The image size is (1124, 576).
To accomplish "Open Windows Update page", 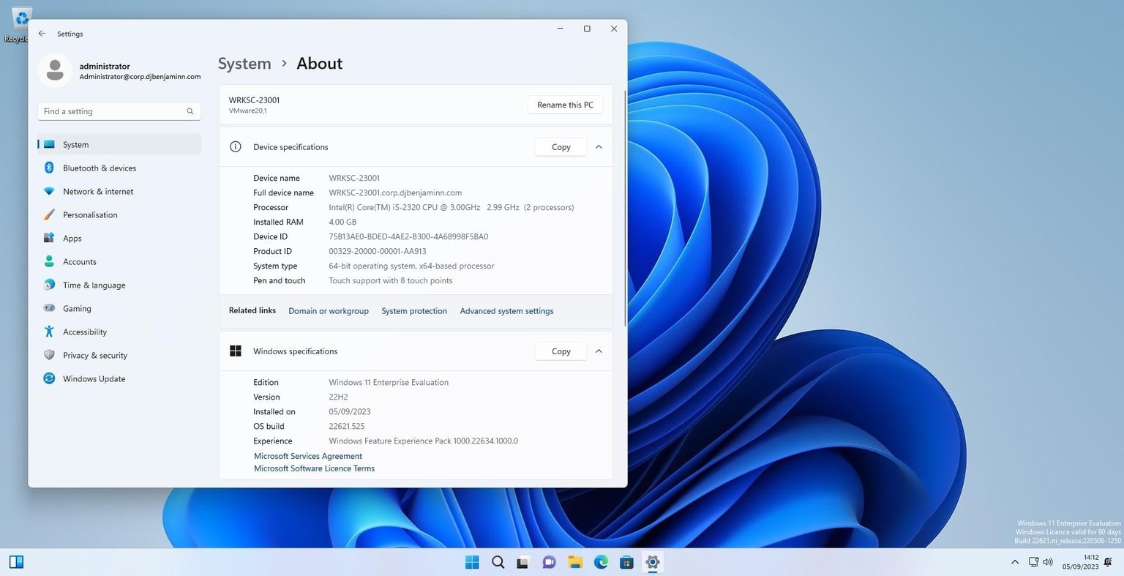I will [119, 378].
